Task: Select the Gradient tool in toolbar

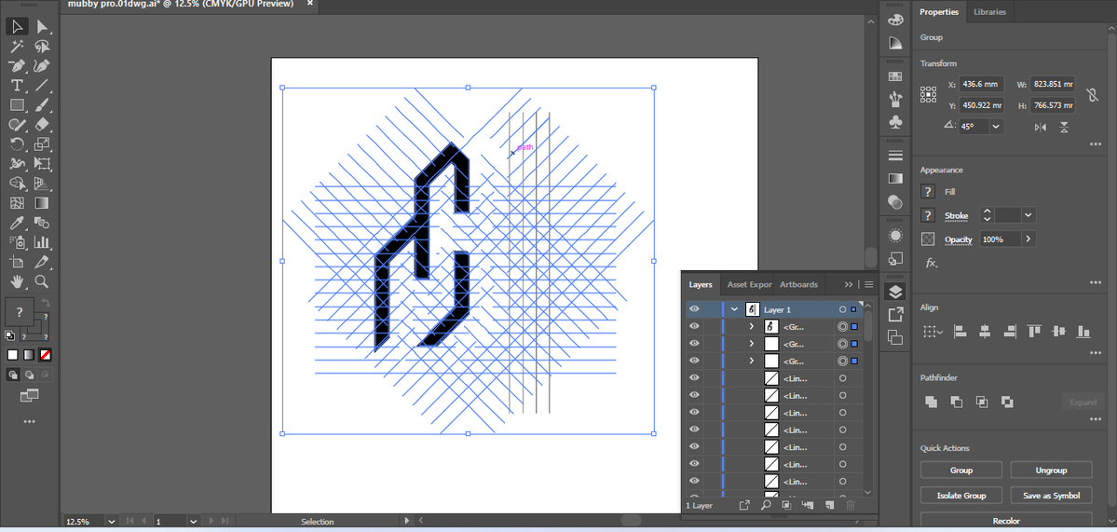Action: pyautogui.click(x=42, y=203)
